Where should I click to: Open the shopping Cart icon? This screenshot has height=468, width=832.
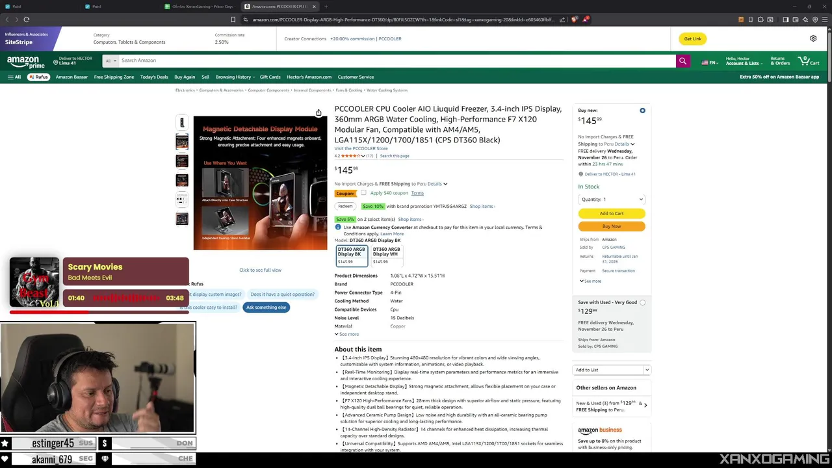point(809,60)
